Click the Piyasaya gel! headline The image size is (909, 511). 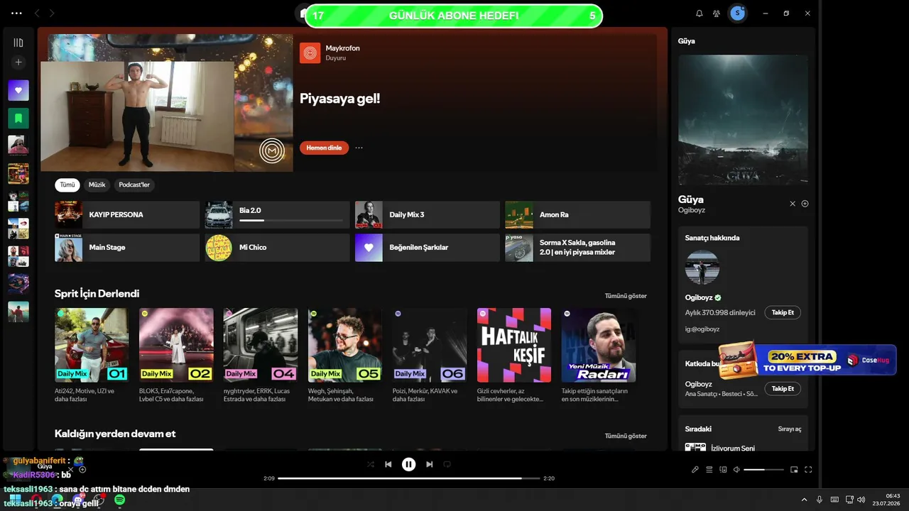point(340,99)
